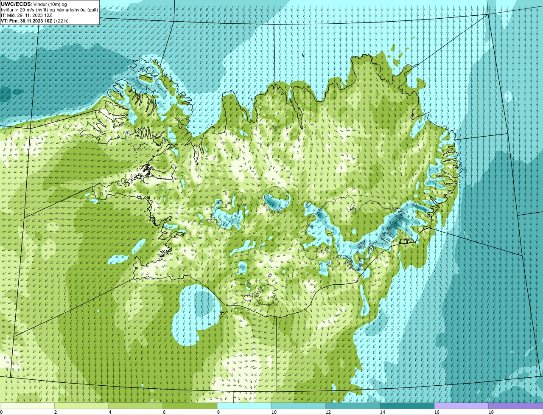Click the legend scale label '10'
The image size is (543, 415).
click(x=274, y=412)
